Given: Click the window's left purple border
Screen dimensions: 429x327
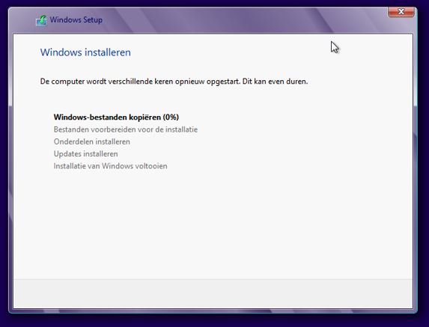Looking at the screenshot, I should (x=10, y=170).
